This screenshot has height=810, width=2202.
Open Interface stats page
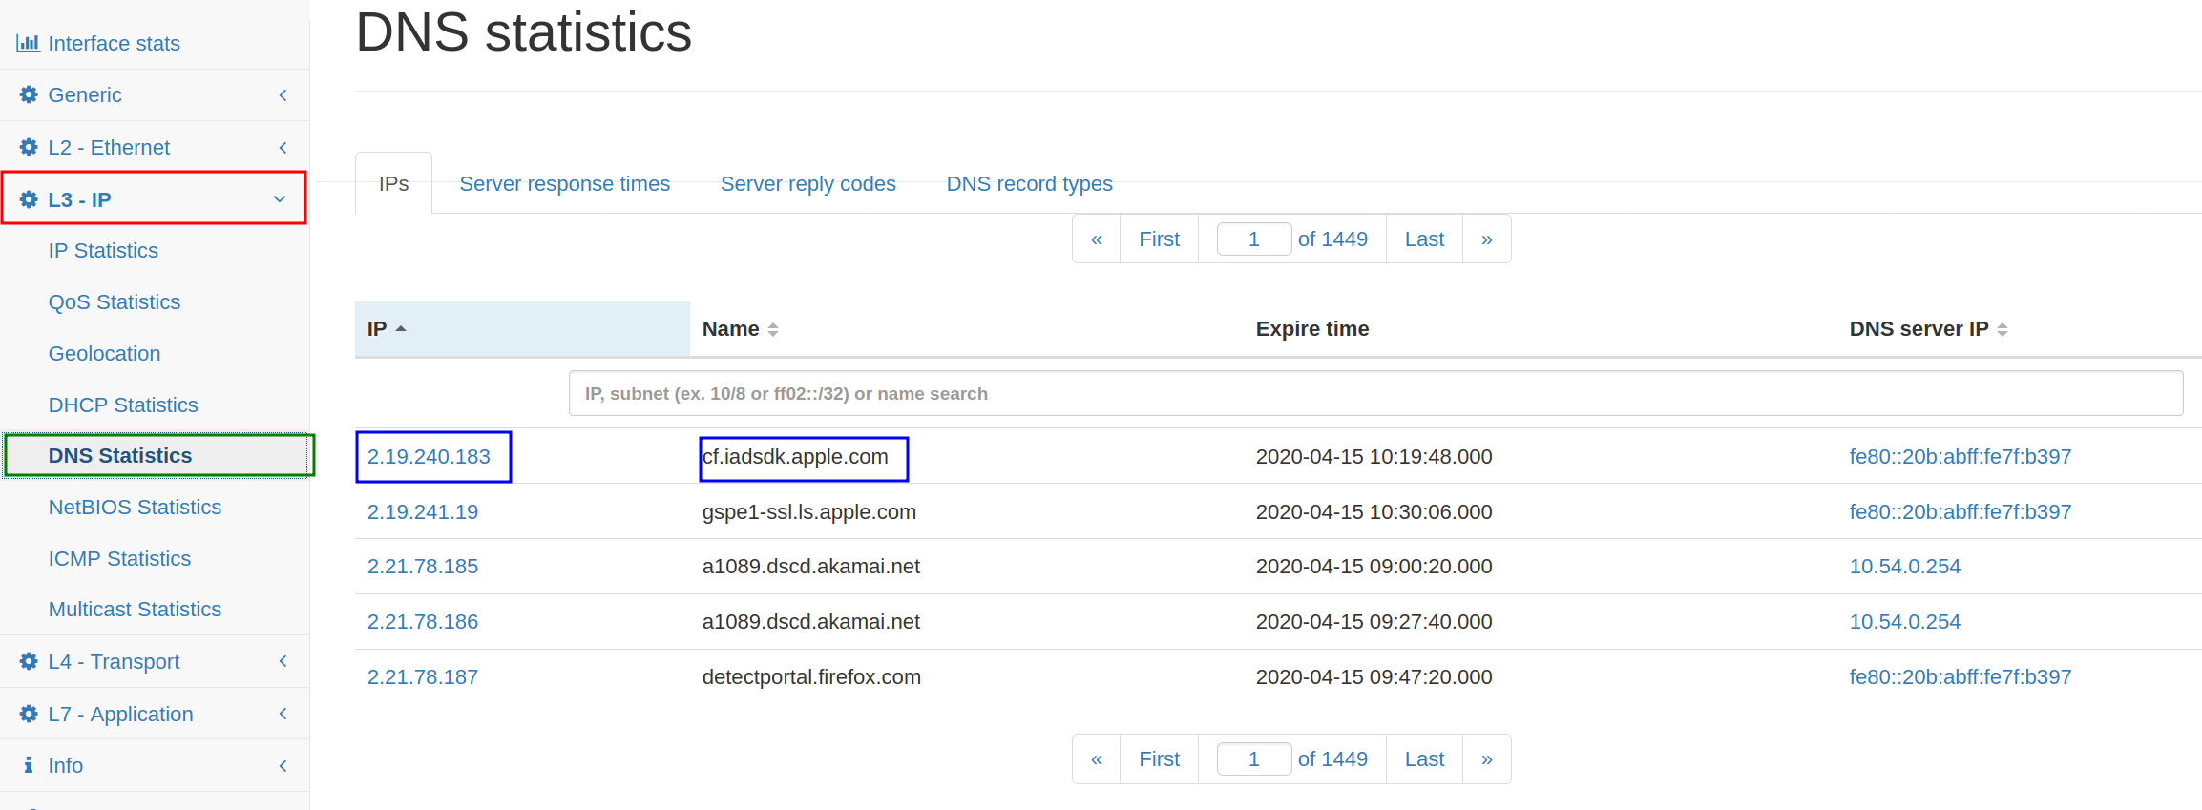click(114, 43)
